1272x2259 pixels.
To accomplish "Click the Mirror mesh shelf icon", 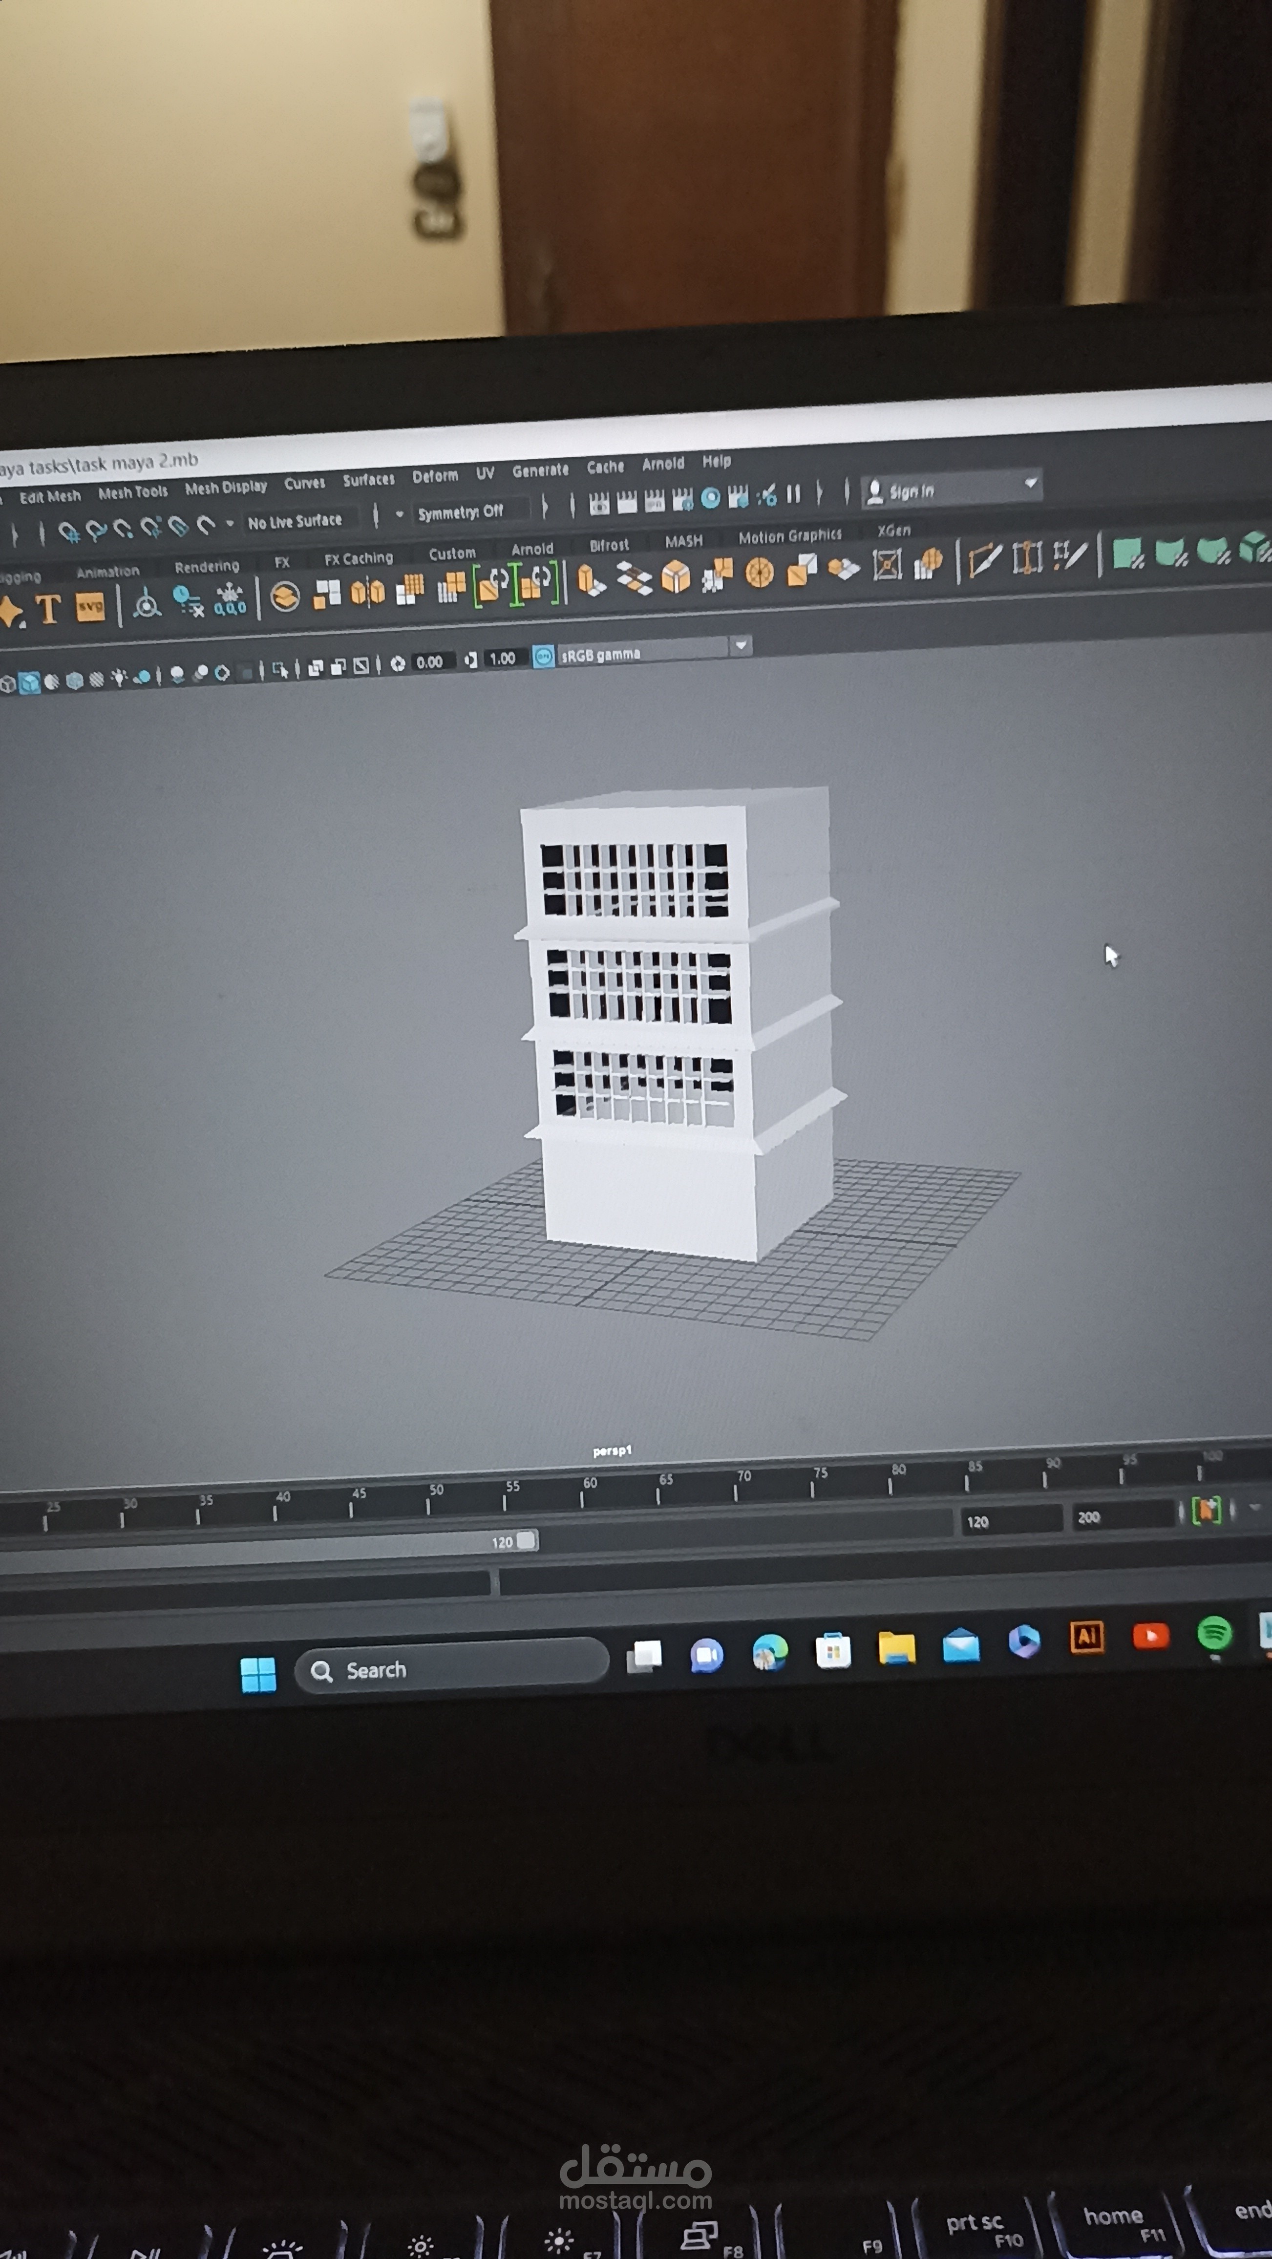I will 367,592.
